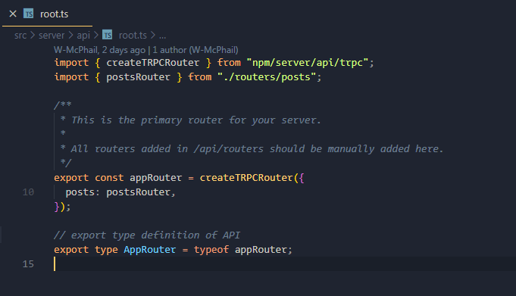Place cursor on empty line 15
Viewport: 516px width, 296px height.
tap(285, 263)
